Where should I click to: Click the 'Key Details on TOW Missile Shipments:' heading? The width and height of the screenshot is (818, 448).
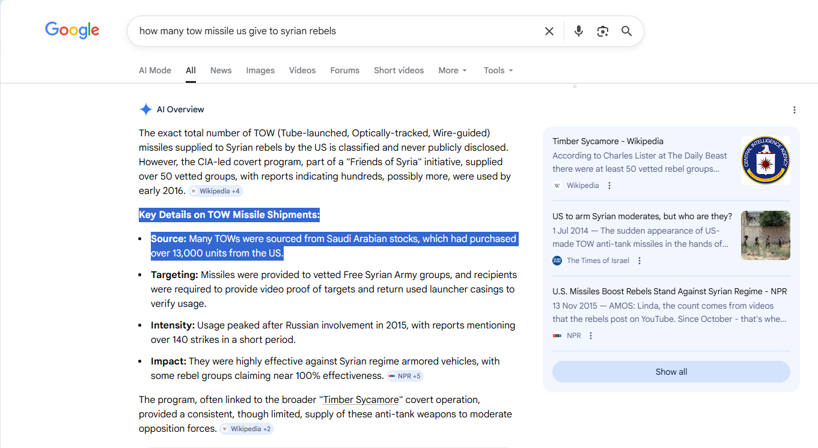pyautogui.click(x=229, y=215)
